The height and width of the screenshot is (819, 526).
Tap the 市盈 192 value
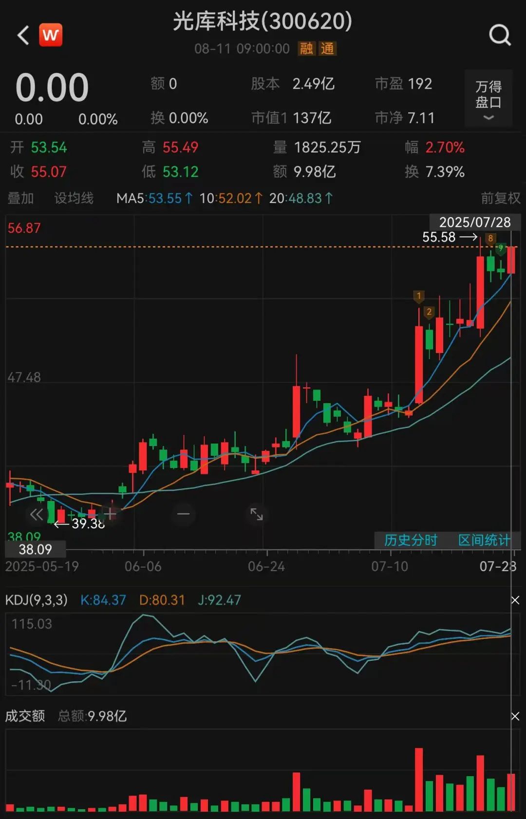(x=403, y=84)
